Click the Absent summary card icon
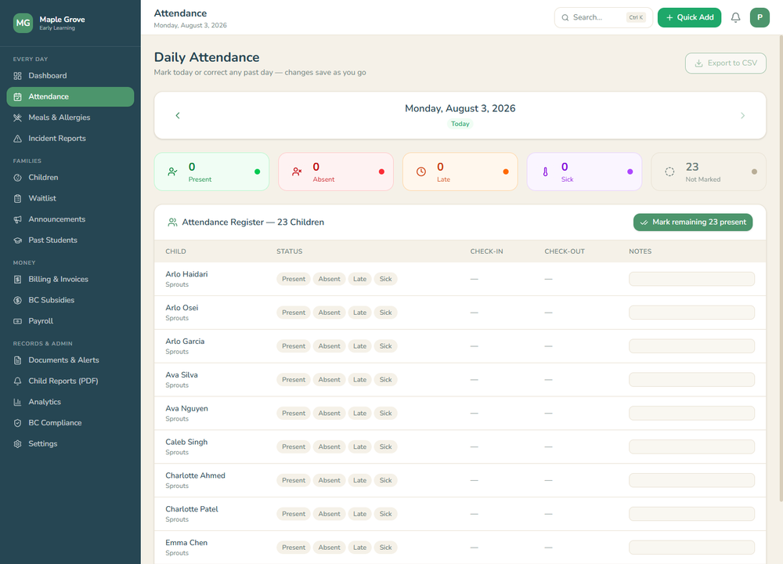The image size is (783, 564). click(x=297, y=172)
